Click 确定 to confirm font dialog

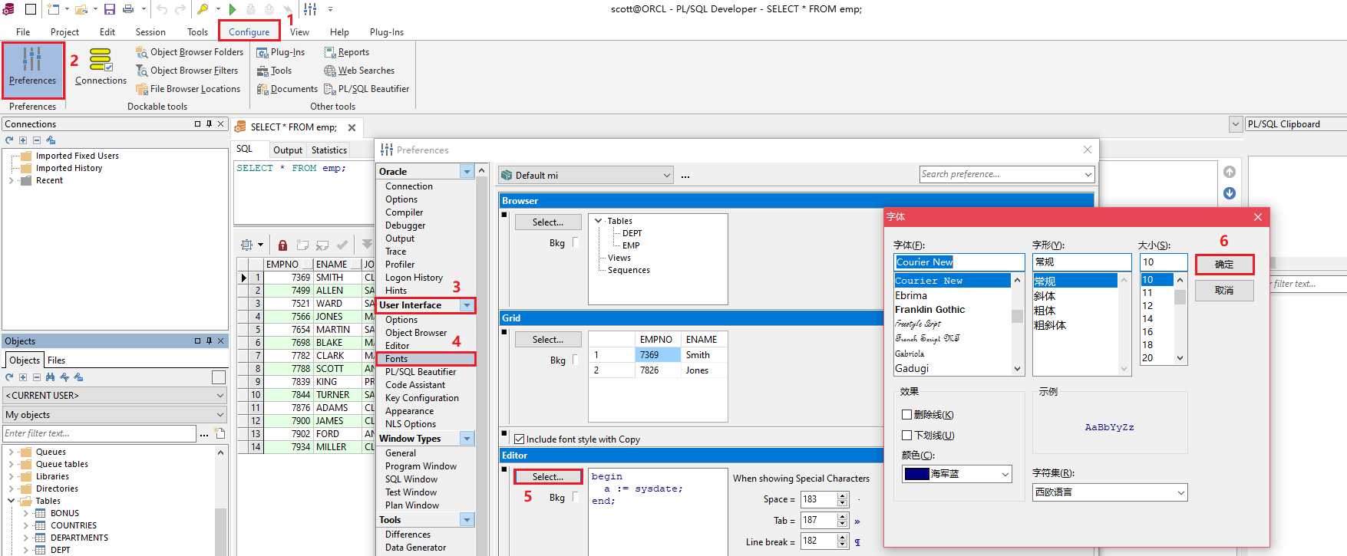tap(1224, 265)
